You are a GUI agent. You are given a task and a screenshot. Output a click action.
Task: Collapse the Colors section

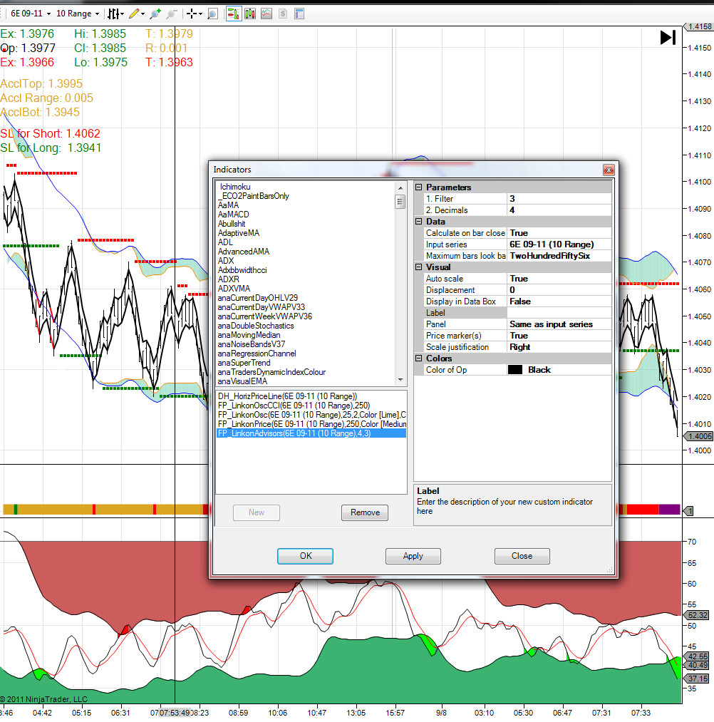click(x=418, y=358)
